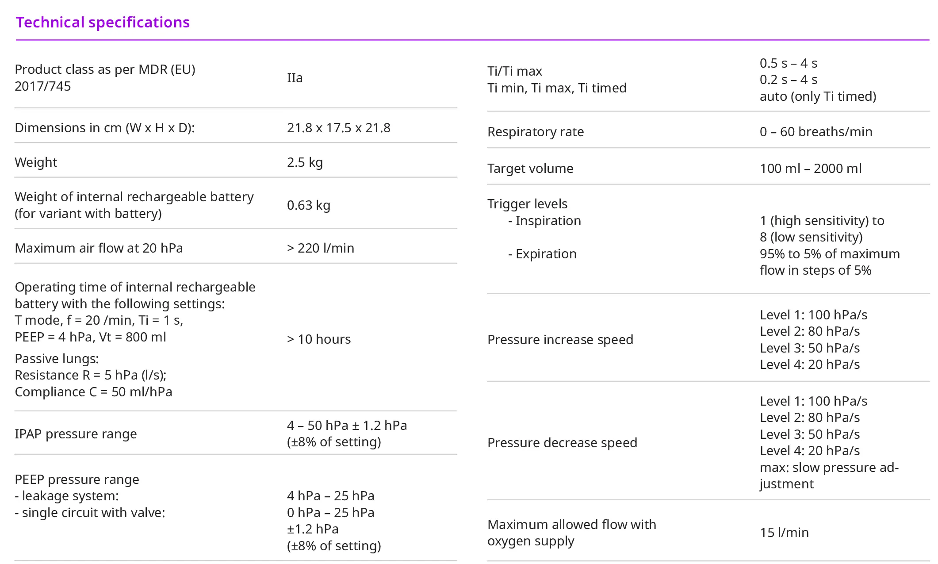Click the Ti/Ti max label
938x564 pixels.
click(x=515, y=71)
